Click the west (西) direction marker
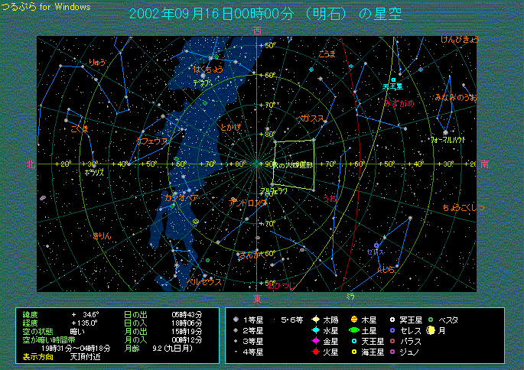 point(257,31)
